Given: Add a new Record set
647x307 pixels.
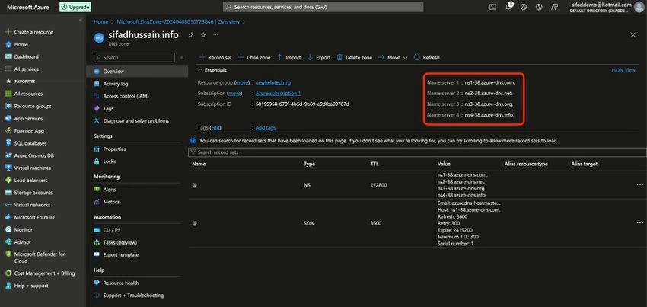Looking at the screenshot, I should 215,57.
